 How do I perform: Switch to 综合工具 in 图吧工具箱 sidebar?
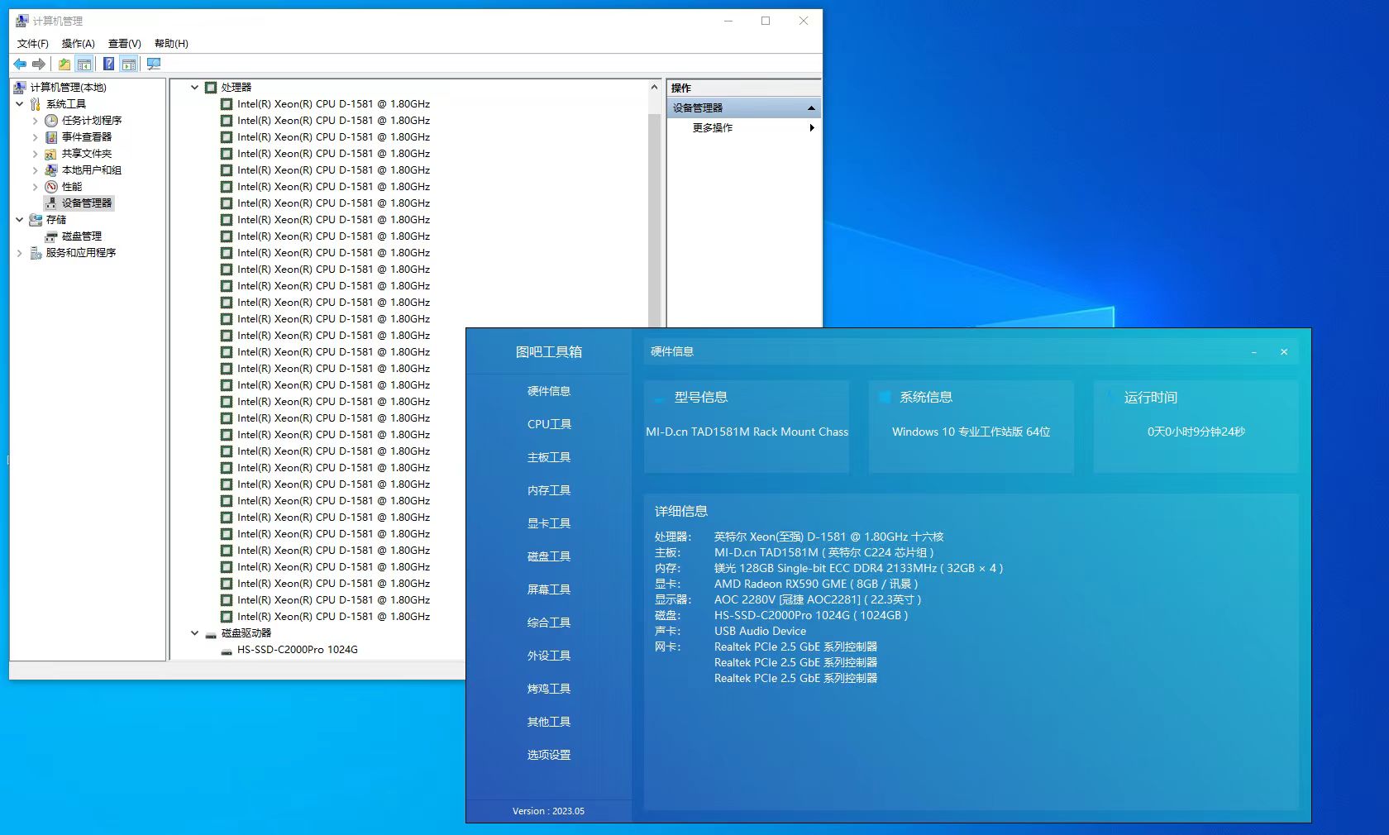click(549, 623)
